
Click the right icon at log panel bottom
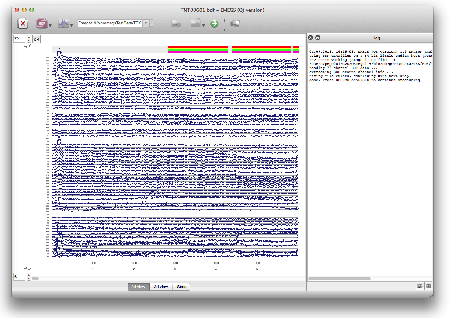tap(428, 286)
